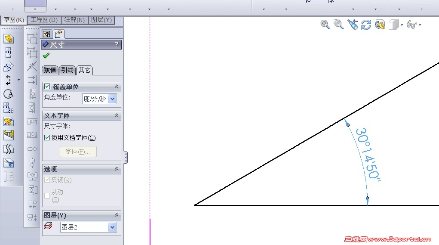
Task: Switch to the 其它 tab
Action: pyautogui.click(x=84, y=70)
